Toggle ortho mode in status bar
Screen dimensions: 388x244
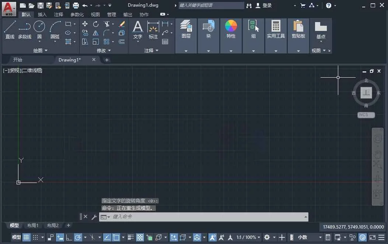point(69,237)
